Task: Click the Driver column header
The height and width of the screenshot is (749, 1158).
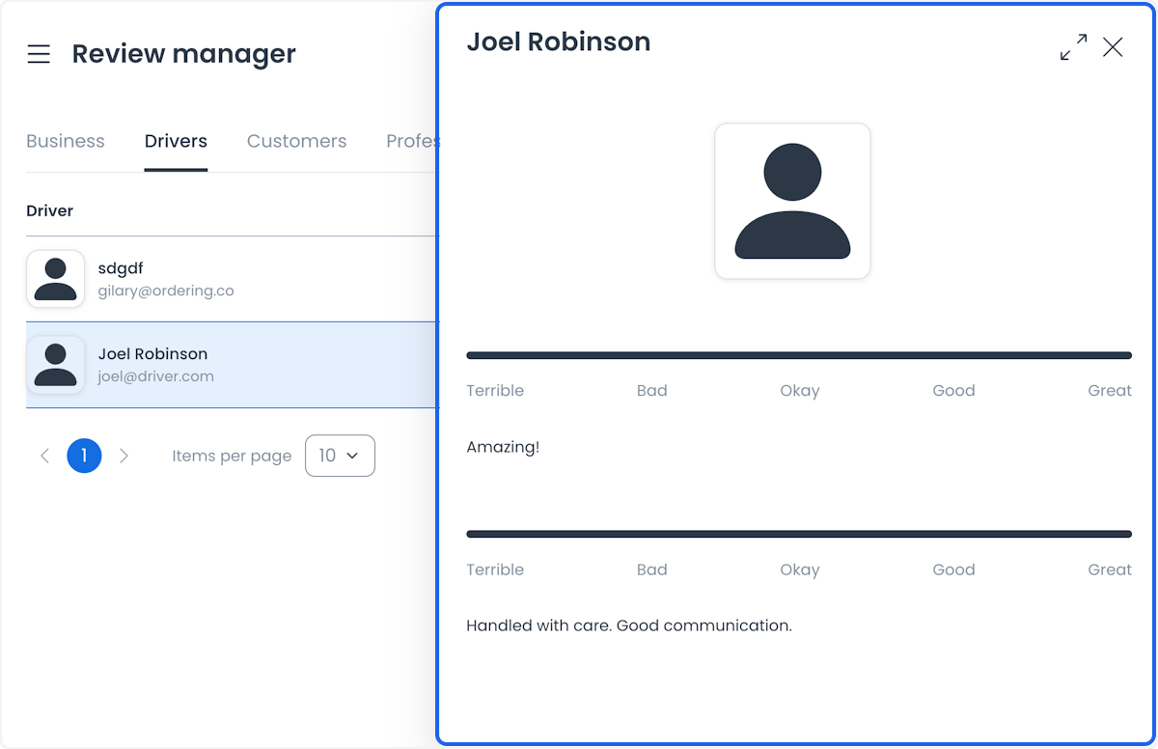Action: pos(50,210)
